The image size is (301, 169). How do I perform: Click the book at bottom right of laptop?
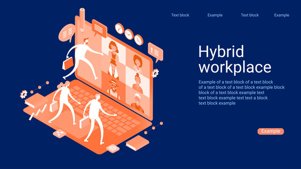coord(138,143)
